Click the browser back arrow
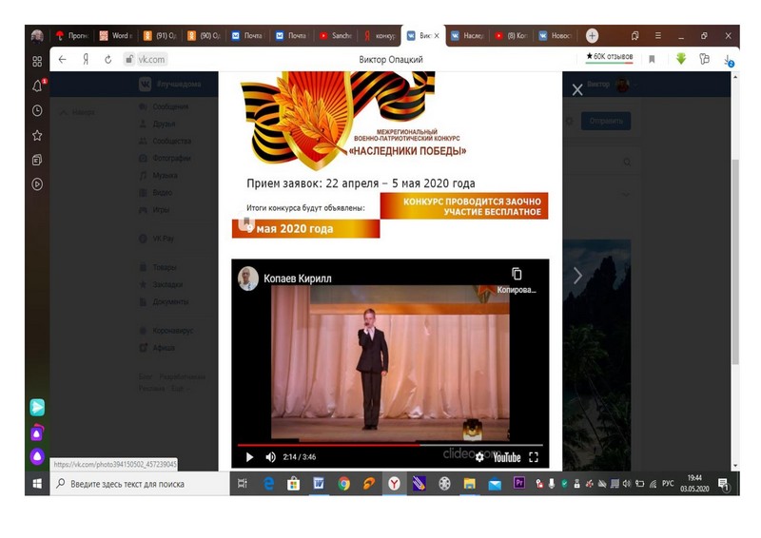Screen dimensions: 761x538 tap(63, 59)
